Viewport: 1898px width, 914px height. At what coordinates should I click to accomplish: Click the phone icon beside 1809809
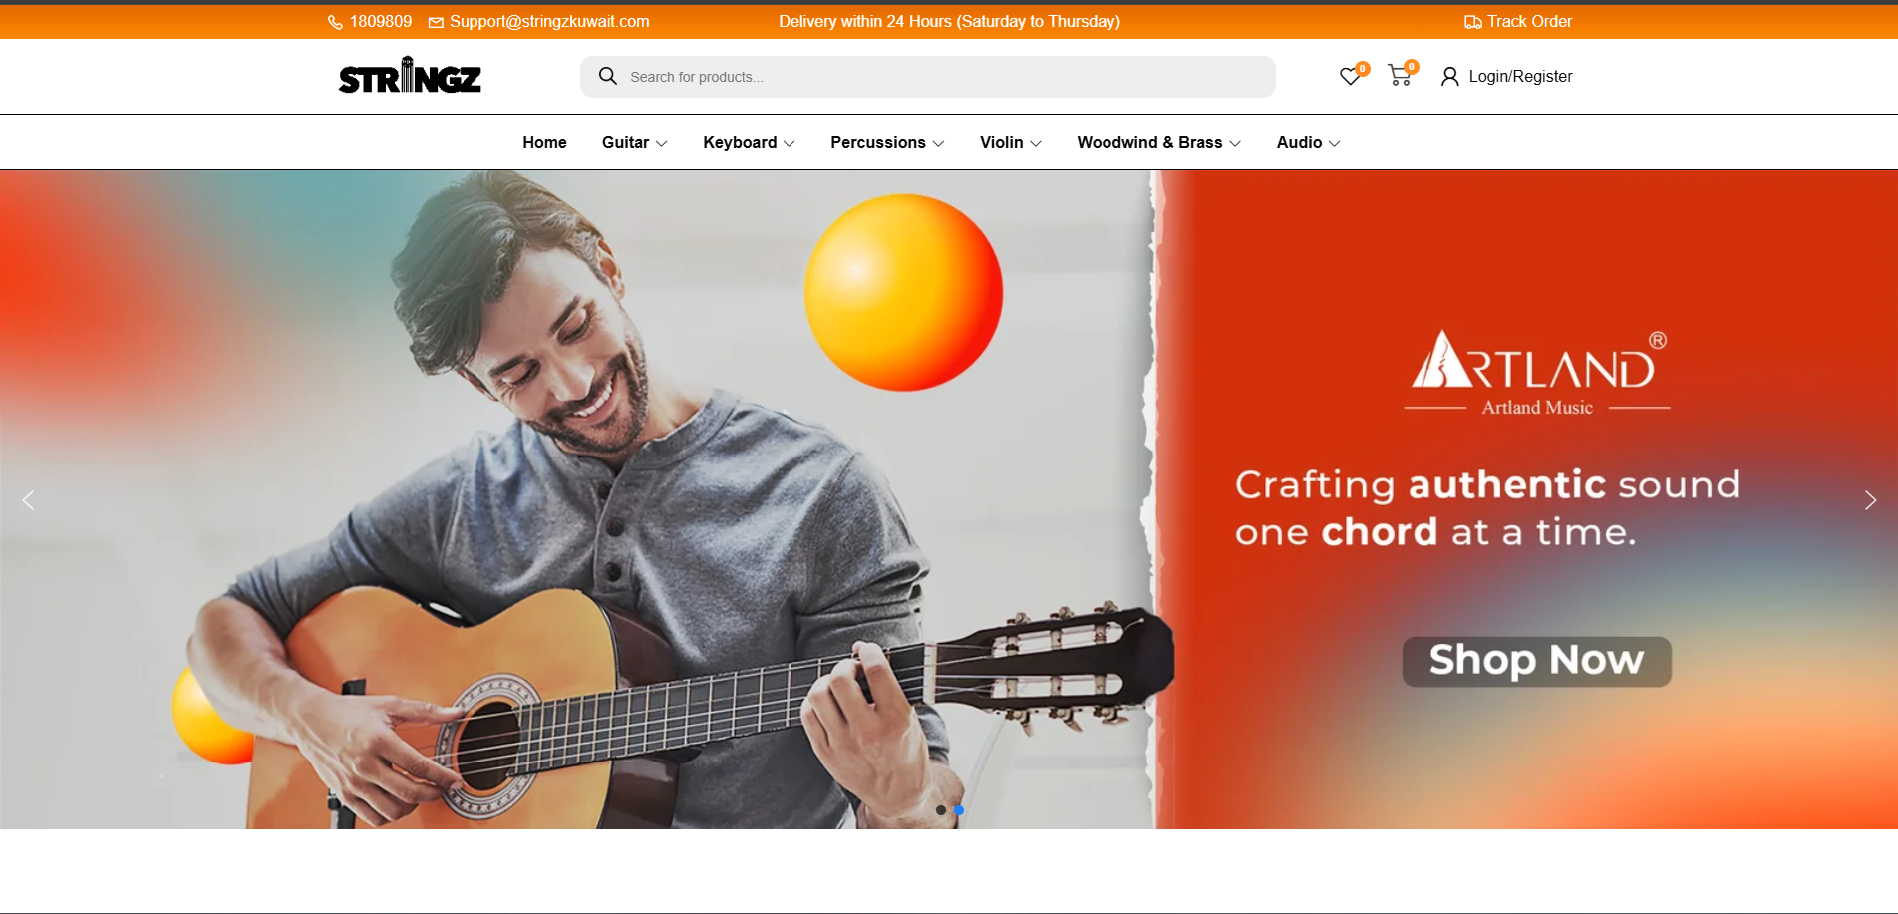(x=335, y=22)
